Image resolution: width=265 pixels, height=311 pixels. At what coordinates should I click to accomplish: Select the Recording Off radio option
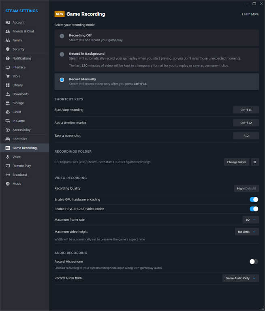(62, 36)
